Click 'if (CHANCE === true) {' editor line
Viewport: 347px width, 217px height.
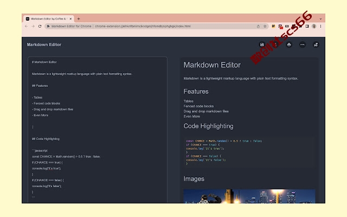pyautogui.click(x=47, y=163)
